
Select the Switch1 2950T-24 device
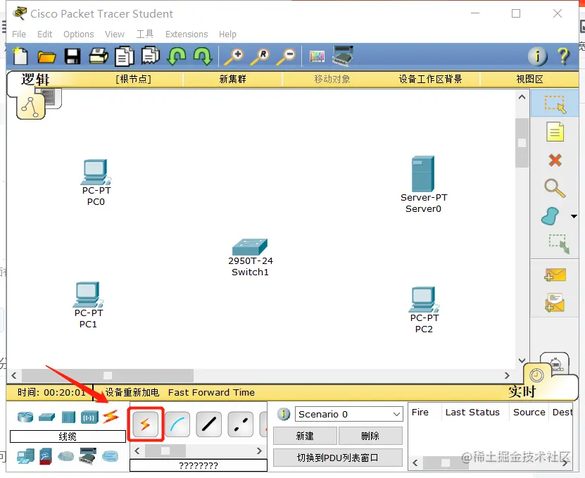tap(250, 246)
